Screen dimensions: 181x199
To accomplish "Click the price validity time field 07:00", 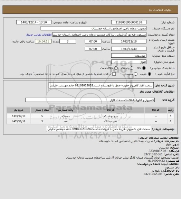I will coord(93,49).
